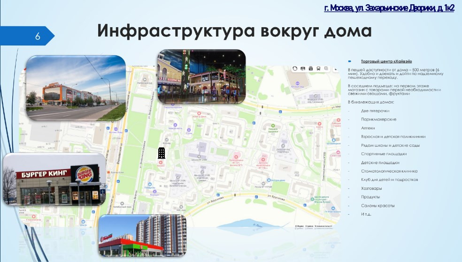Open the address link г. Москва, ул. Захарьинские Дворики

point(389,8)
